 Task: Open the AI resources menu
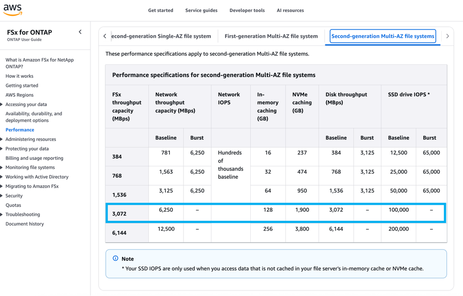tap(290, 10)
